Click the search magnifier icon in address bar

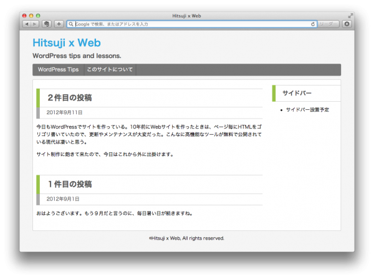pyautogui.click(x=71, y=24)
